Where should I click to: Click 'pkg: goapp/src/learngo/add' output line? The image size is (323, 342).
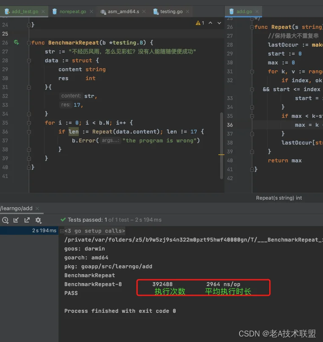108,267
